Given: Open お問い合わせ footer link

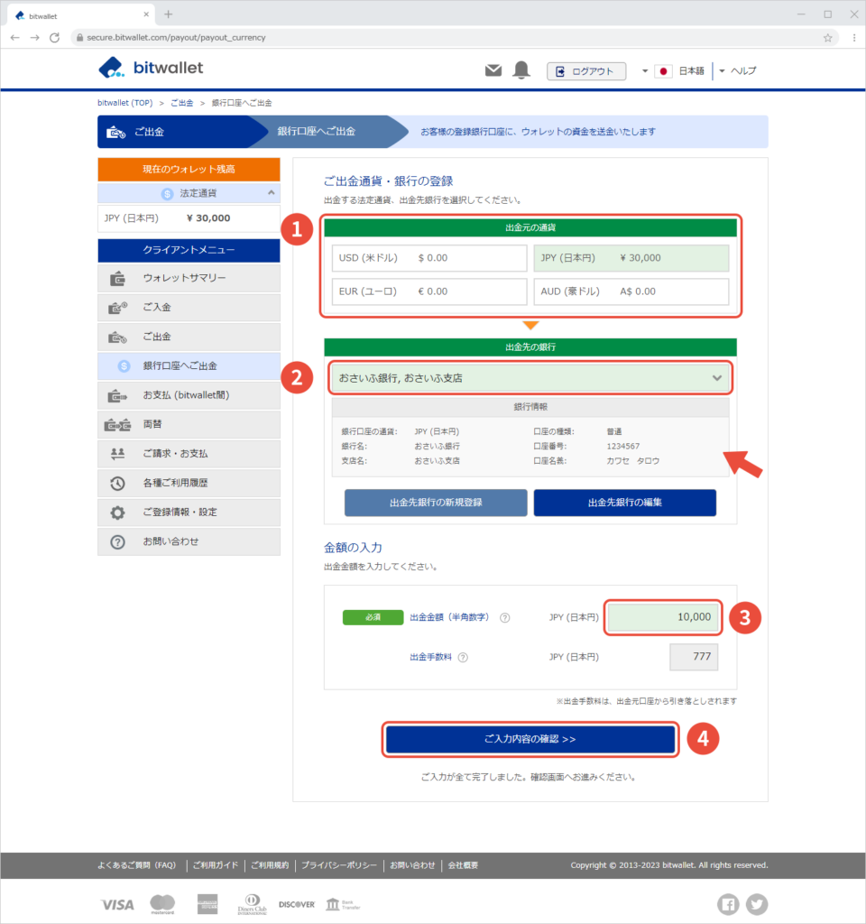Looking at the screenshot, I should (412, 865).
